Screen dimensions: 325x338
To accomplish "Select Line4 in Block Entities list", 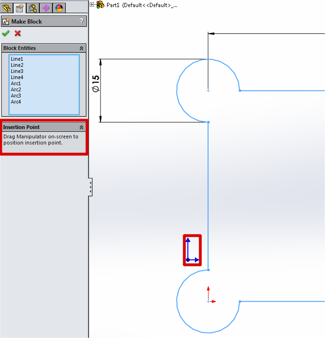I will coord(17,77).
